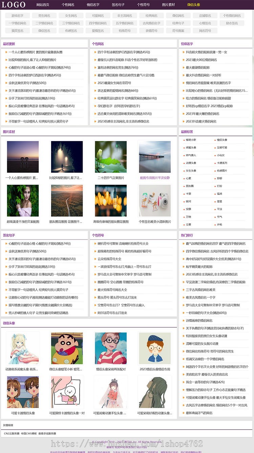Click the woman in green leaves thumbnail
This screenshot has width=254, height=453.
point(23,201)
